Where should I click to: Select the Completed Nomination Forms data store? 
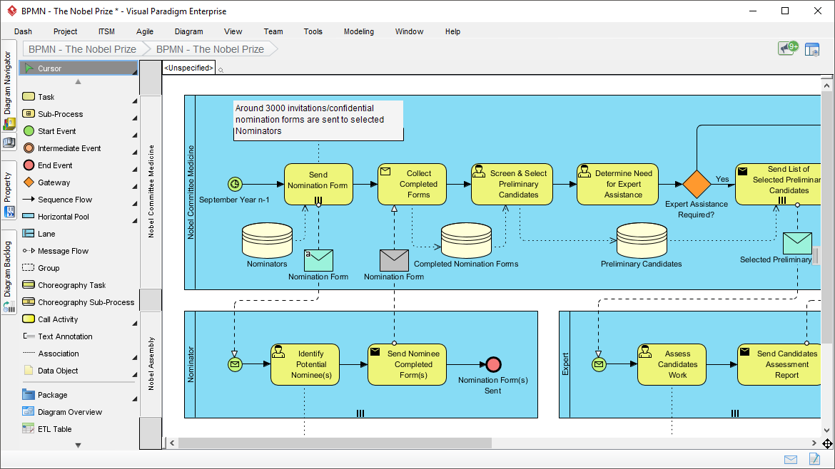pos(467,240)
